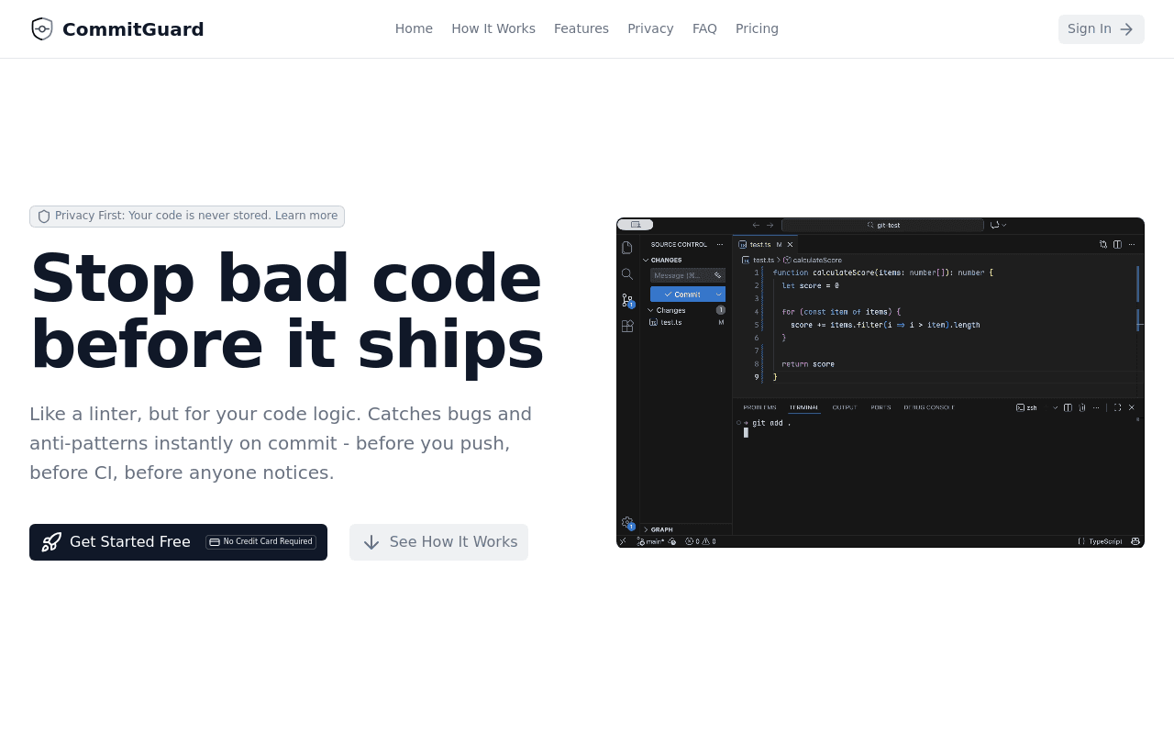
Task: Switch to the OUTPUT panel tab
Action: (x=844, y=407)
